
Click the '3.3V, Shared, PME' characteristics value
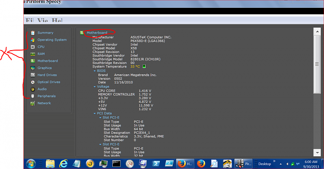[x=149, y=136]
